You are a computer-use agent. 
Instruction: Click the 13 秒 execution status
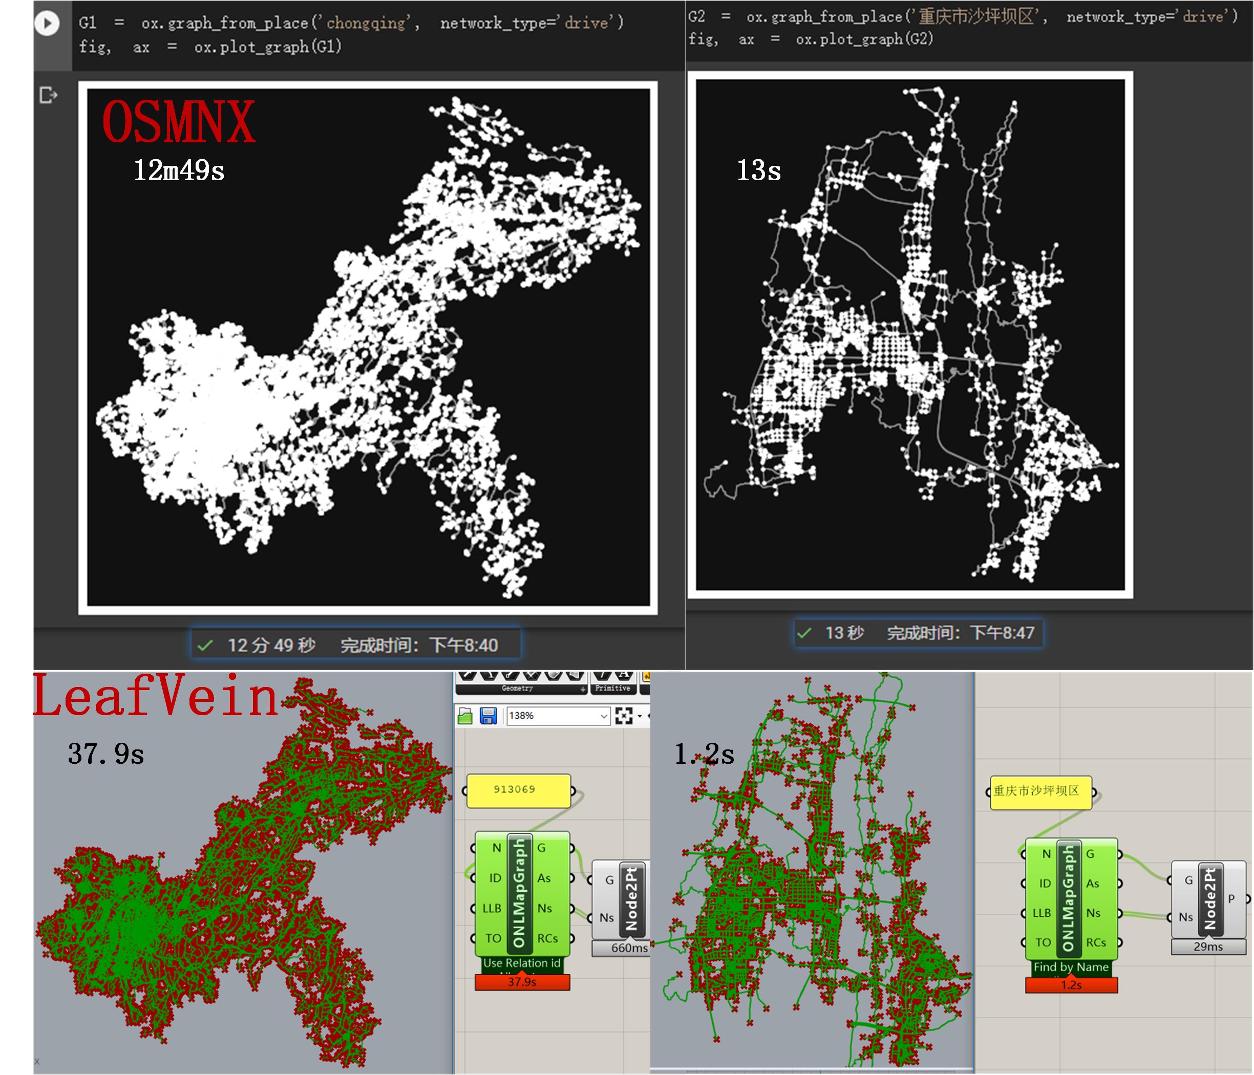[x=919, y=633]
